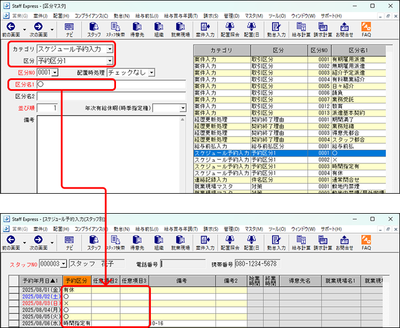
Task: Click row selector for 2025/08/04(月)
Action: click(x=14, y=310)
